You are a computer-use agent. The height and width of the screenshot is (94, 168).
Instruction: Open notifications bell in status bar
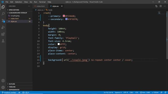[x=165, y=92]
